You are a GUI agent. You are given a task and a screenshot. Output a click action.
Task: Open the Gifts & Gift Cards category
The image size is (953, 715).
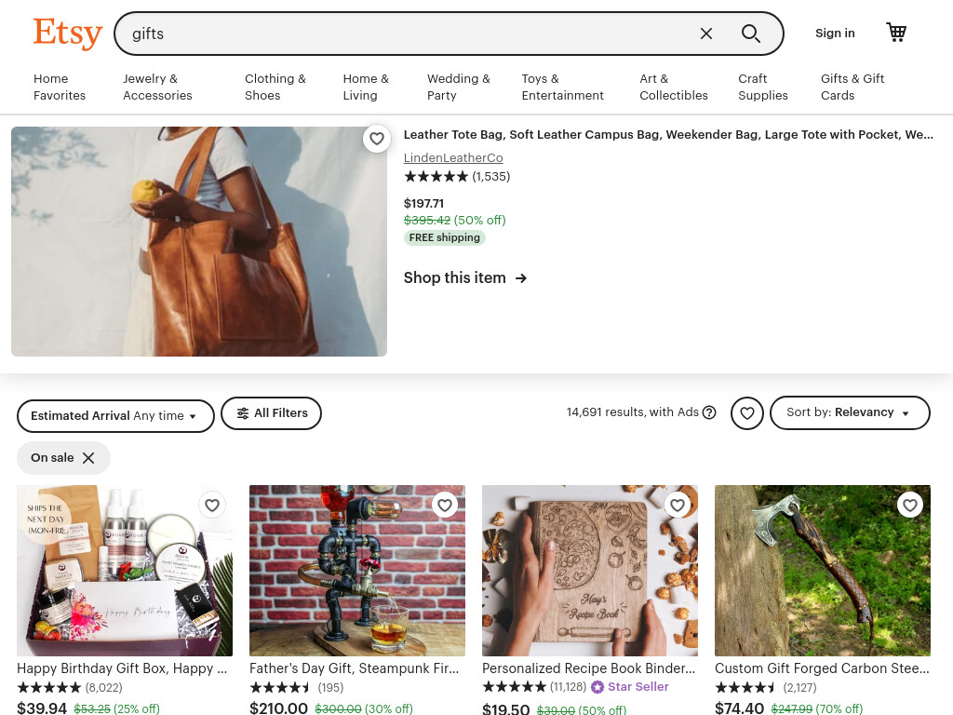click(x=852, y=87)
